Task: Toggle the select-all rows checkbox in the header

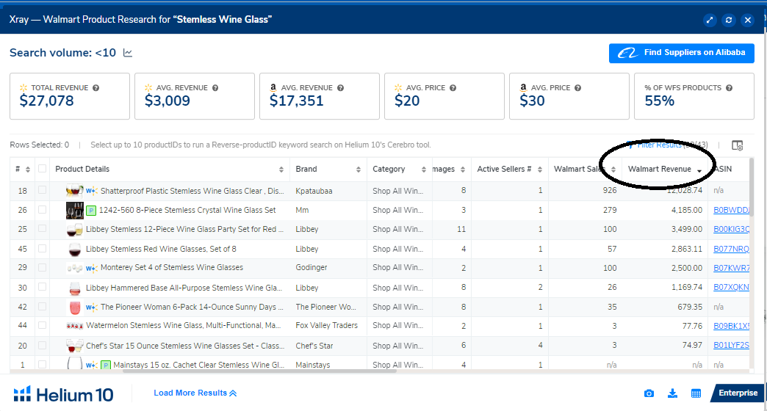Action: (42, 169)
